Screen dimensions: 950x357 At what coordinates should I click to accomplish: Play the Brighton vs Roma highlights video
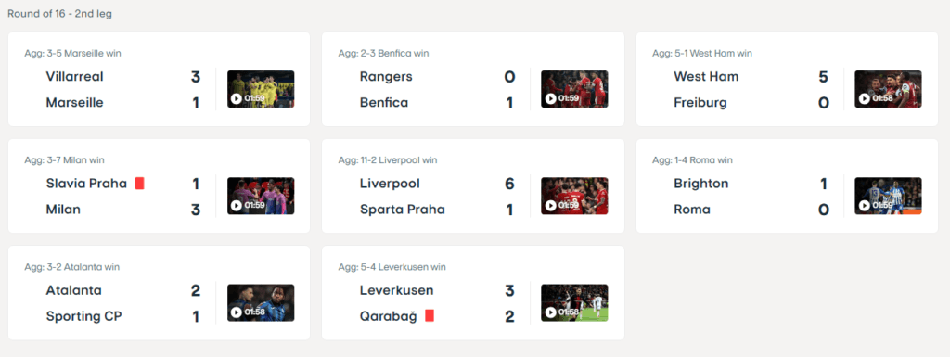pyautogui.click(x=888, y=196)
